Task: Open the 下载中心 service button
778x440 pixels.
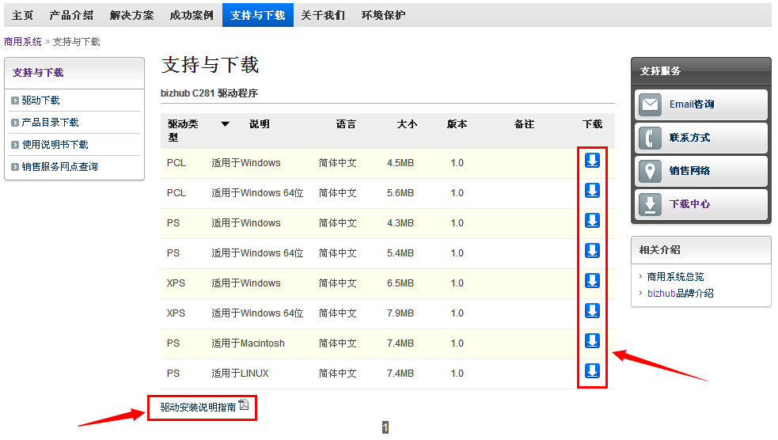Action: (689, 204)
